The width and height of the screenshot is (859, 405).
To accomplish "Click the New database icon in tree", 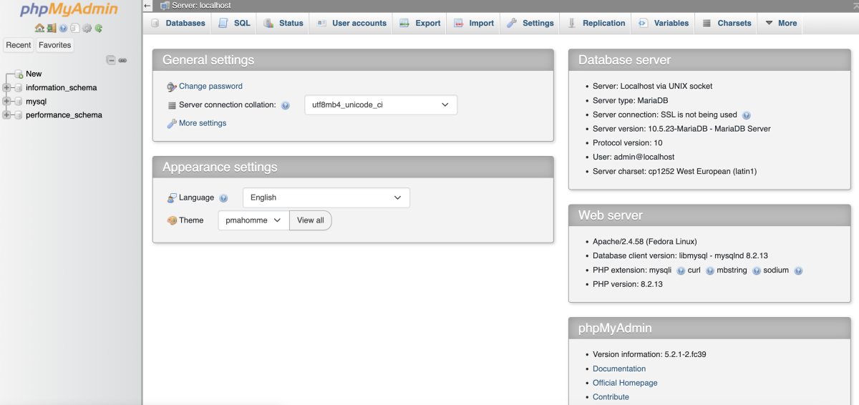I will [19, 74].
